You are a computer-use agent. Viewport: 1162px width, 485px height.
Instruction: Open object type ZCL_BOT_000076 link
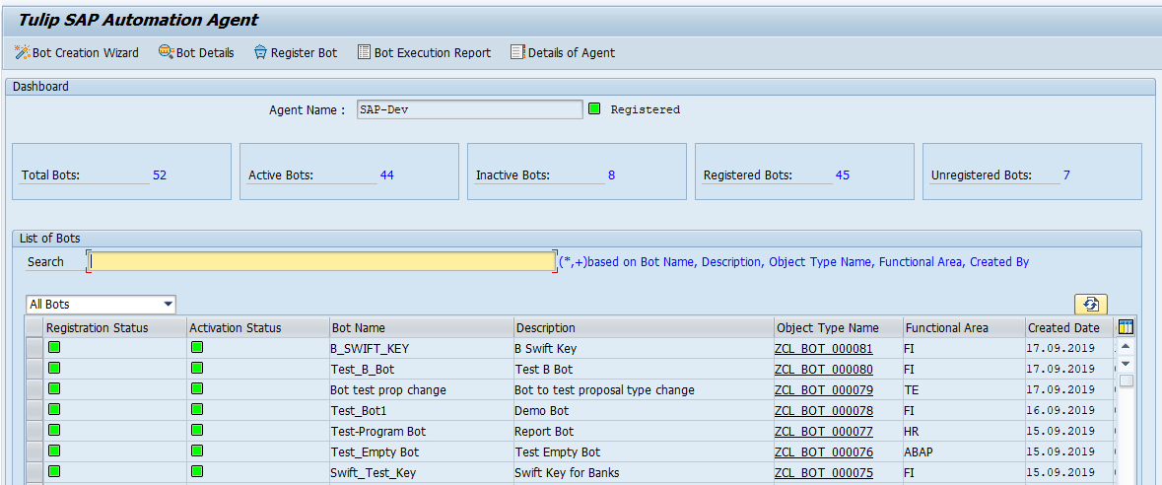(823, 451)
